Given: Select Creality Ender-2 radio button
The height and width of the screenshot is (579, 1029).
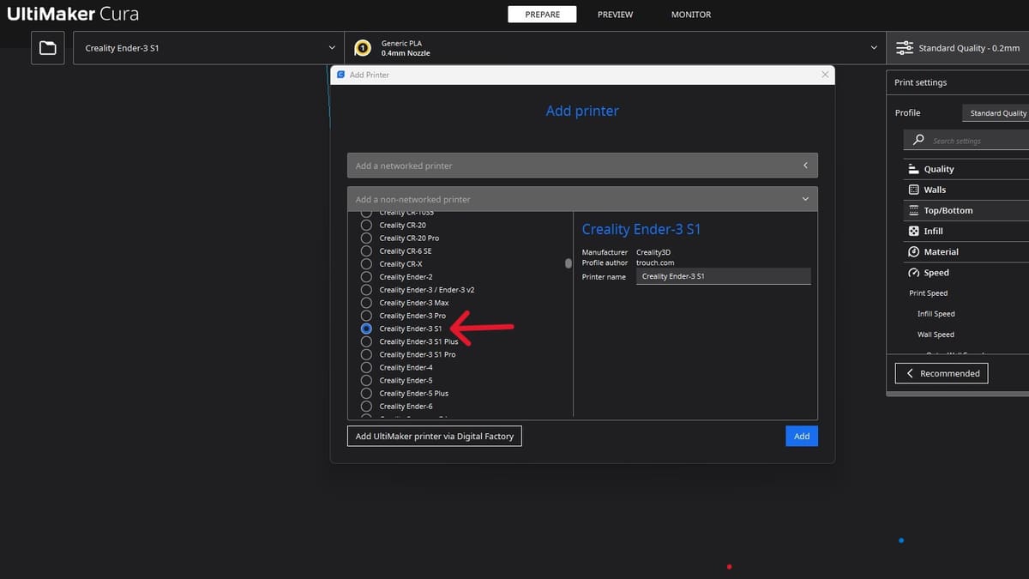Looking at the screenshot, I should (x=366, y=277).
